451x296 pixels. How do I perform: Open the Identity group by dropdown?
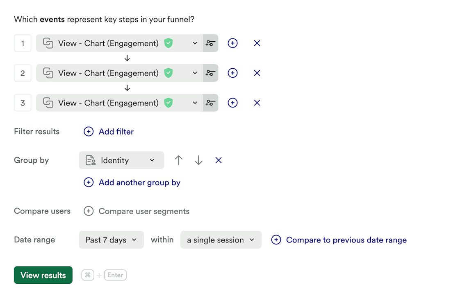point(121,160)
